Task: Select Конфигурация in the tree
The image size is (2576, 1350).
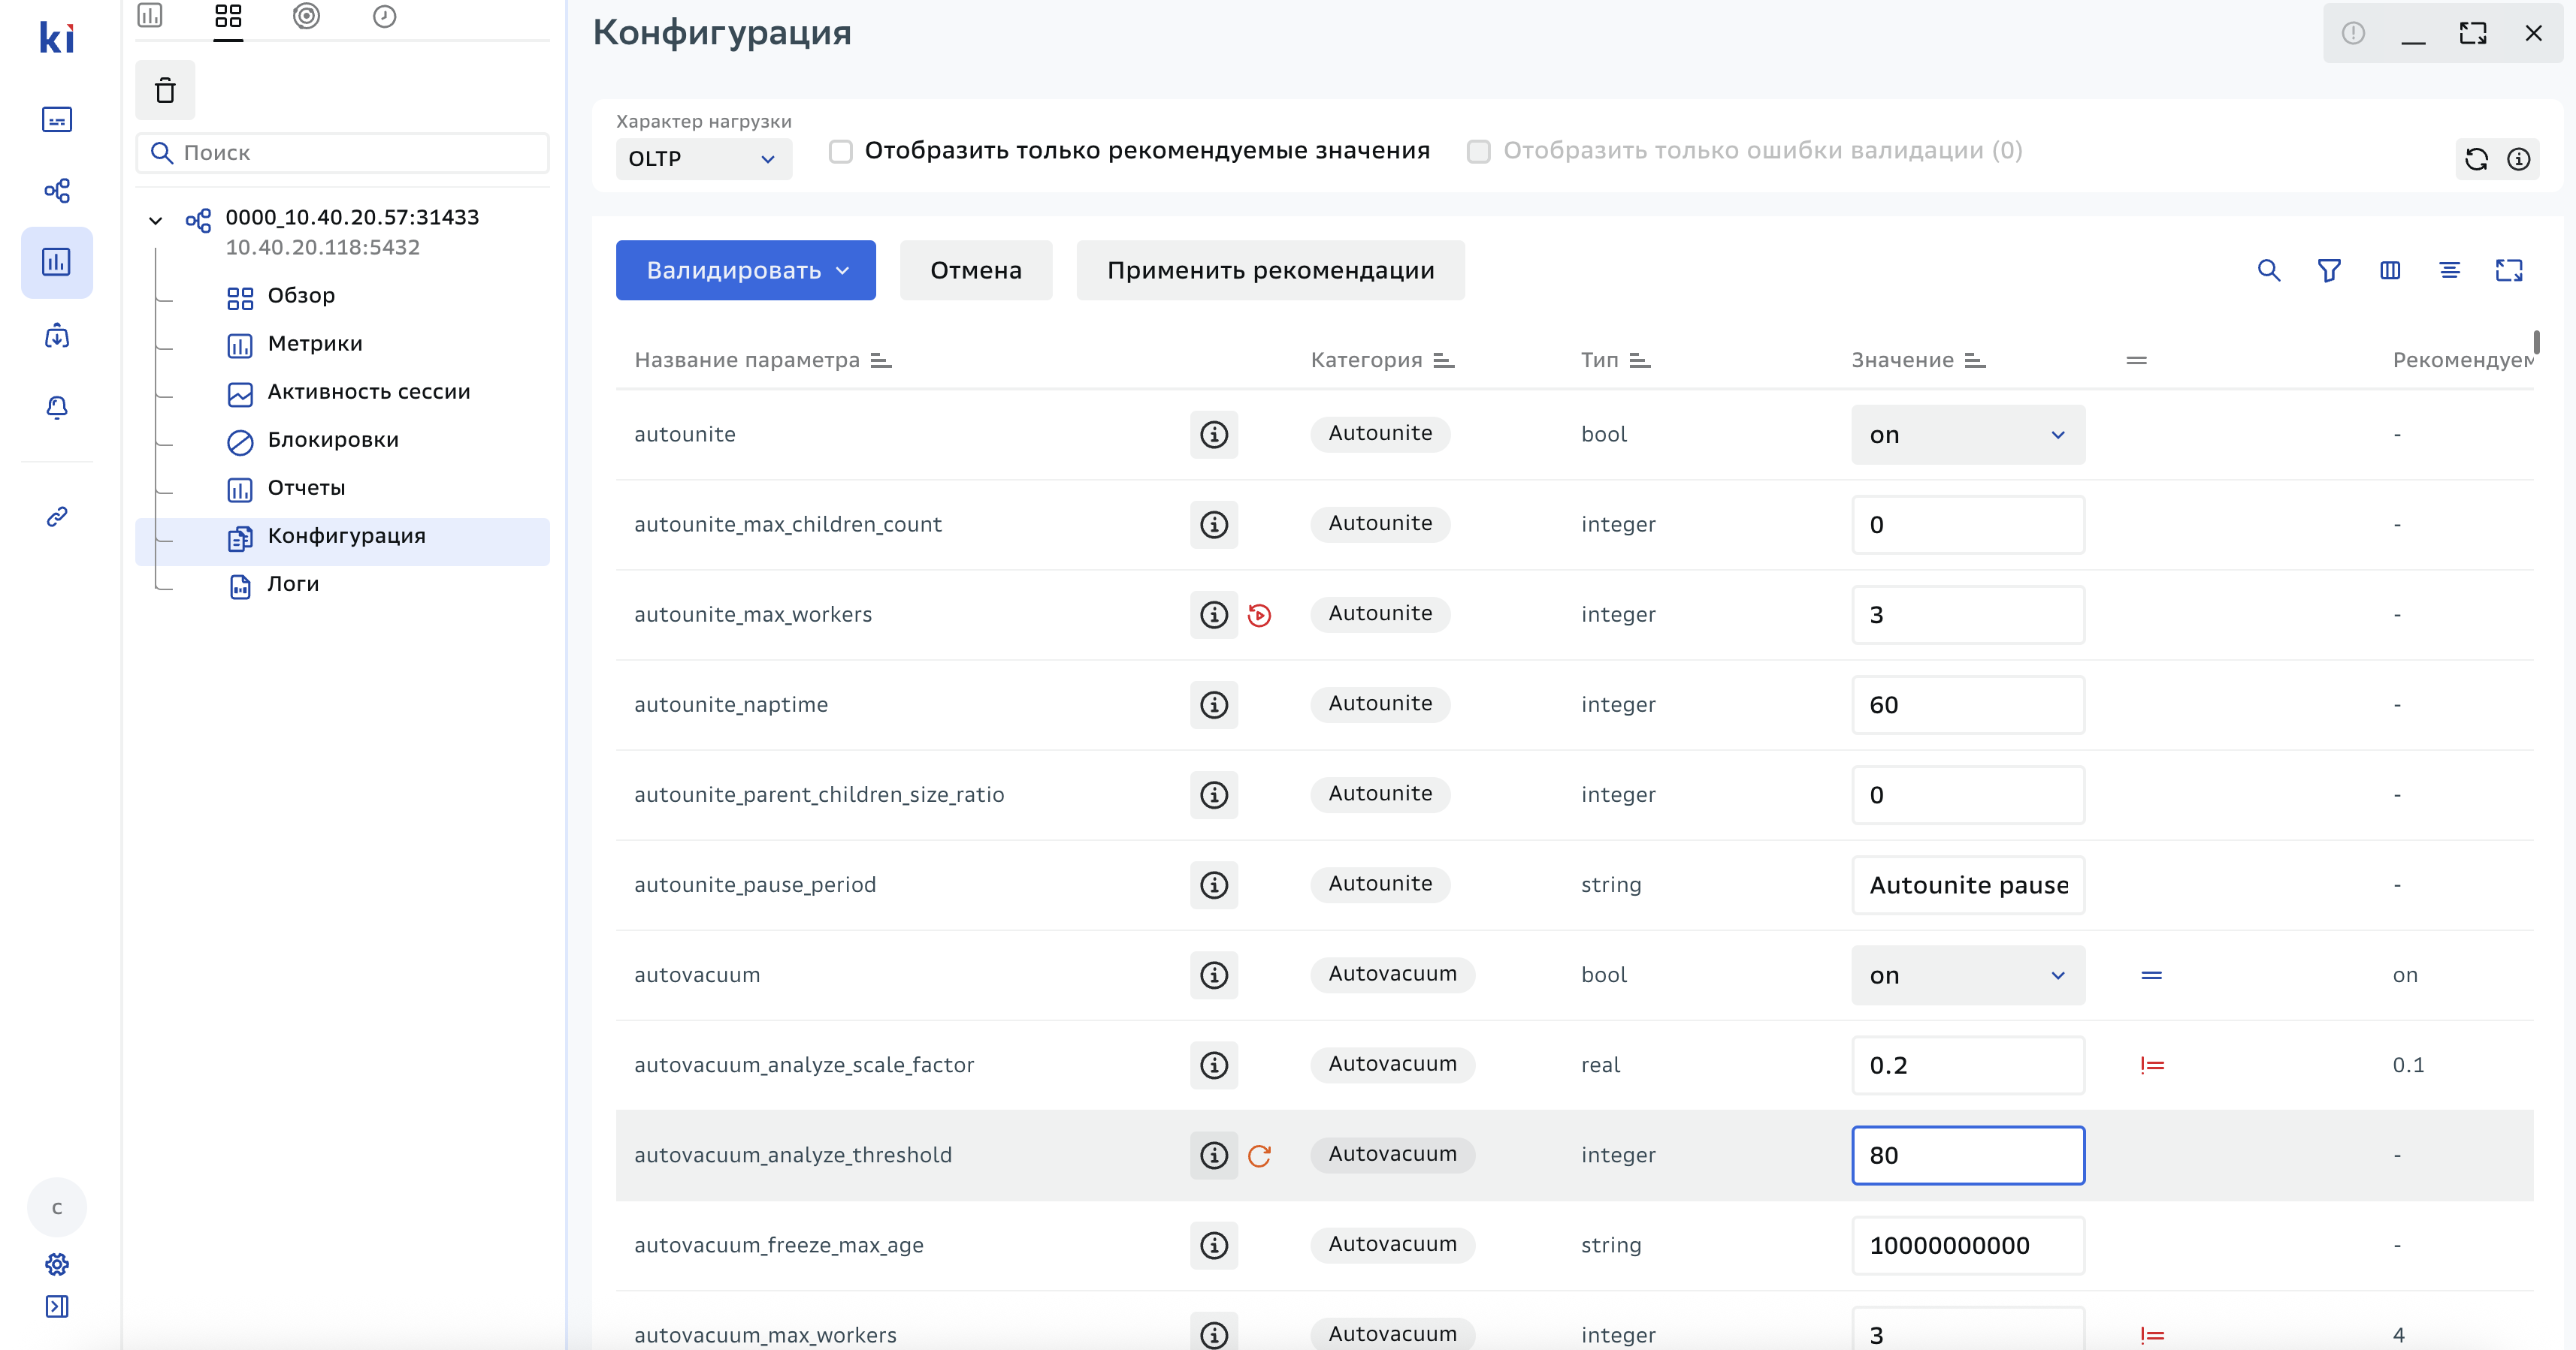Action: (342, 541)
